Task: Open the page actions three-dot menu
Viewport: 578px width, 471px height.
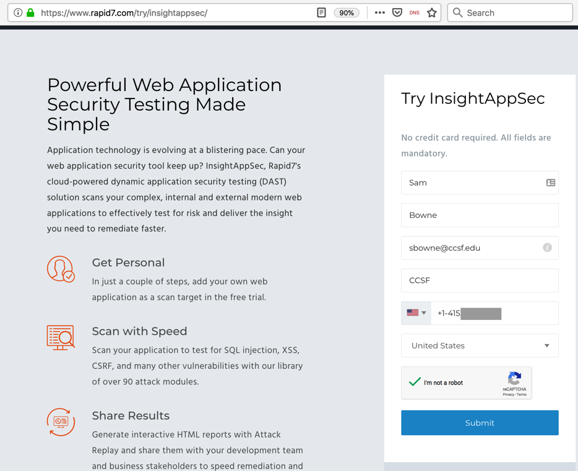Action: [380, 12]
